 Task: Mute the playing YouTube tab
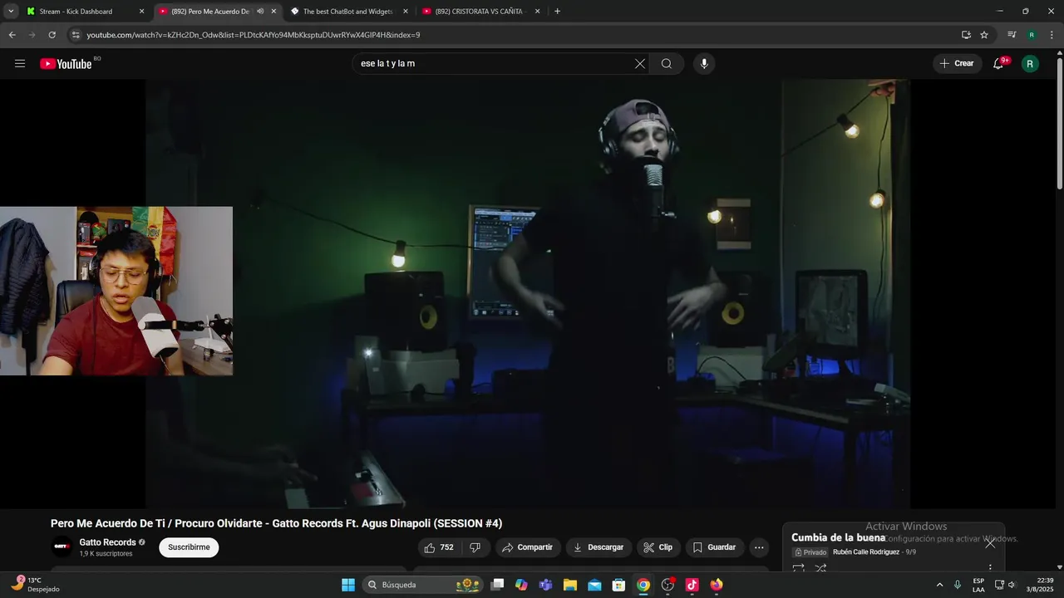point(260,12)
